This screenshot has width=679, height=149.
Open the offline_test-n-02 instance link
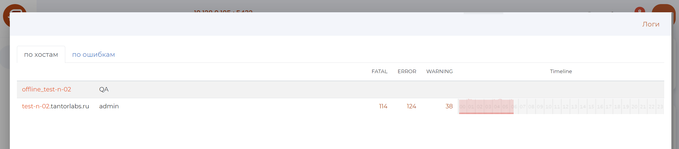tap(46, 90)
